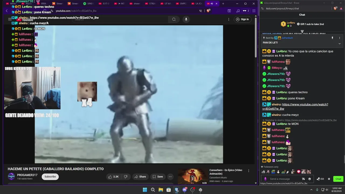Toggle the system microphone tray icon
This screenshot has height=194, width=345.
pyautogui.click(x=317, y=190)
